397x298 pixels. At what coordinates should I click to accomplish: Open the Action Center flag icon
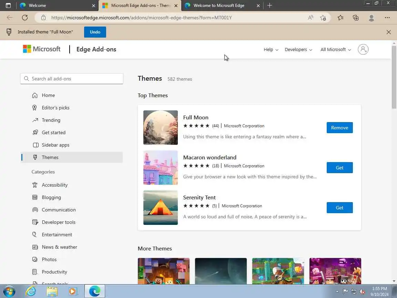[345, 291]
